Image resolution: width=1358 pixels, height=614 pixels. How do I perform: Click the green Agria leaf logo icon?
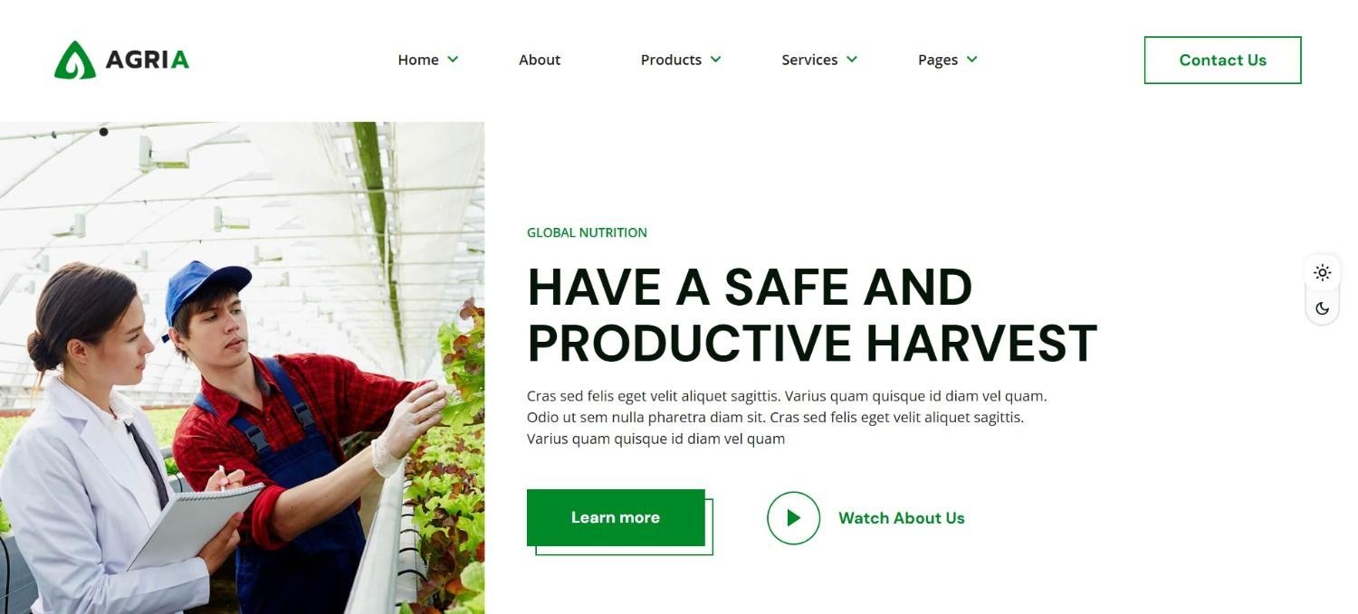(x=75, y=60)
